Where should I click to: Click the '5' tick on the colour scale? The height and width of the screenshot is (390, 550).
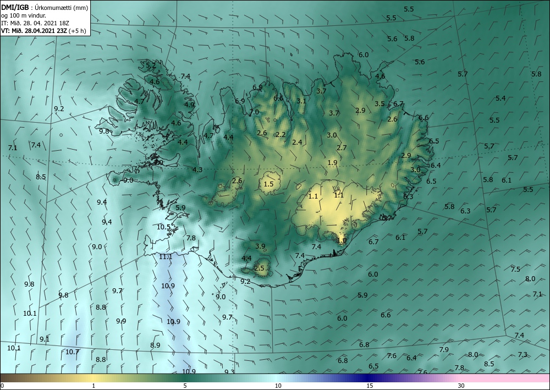[x=185, y=386]
